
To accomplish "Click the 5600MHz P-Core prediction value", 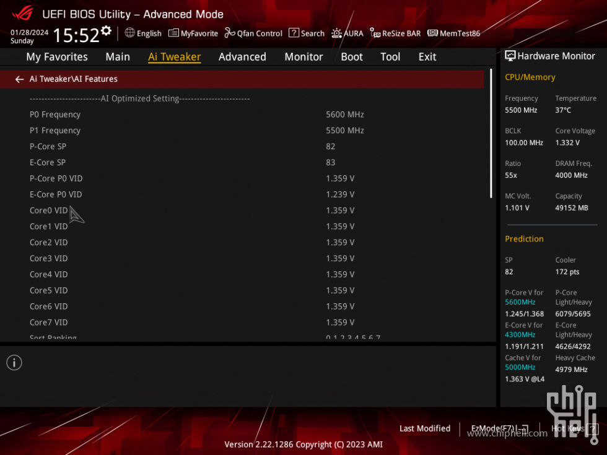I will click(520, 302).
